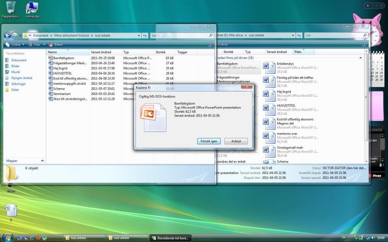Launch Firefox from the quick launch bar
The image size is (388, 242).
pos(38,238)
